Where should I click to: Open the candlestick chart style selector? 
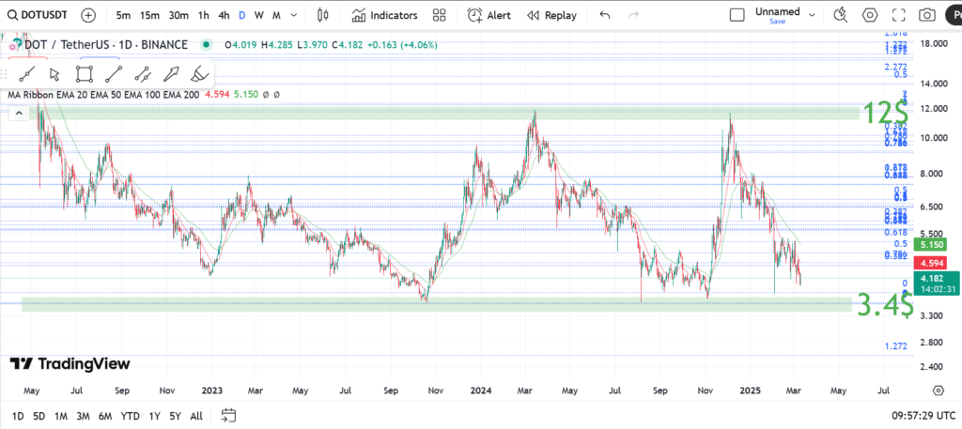tap(323, 15)
